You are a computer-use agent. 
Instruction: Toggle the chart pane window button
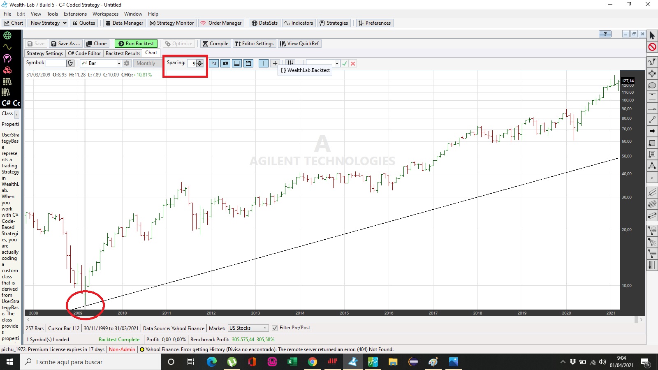(248, 63)
